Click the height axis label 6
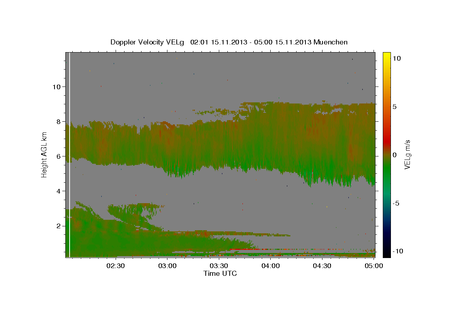 click(x=59, y=156)
